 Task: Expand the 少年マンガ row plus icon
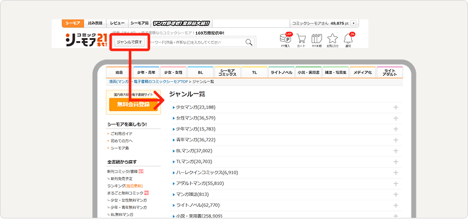click(x=396, y=129)
